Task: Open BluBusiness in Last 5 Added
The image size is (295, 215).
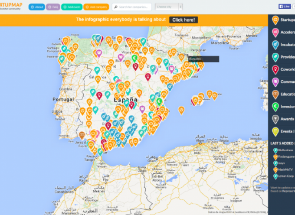Action: pos(285,150)
